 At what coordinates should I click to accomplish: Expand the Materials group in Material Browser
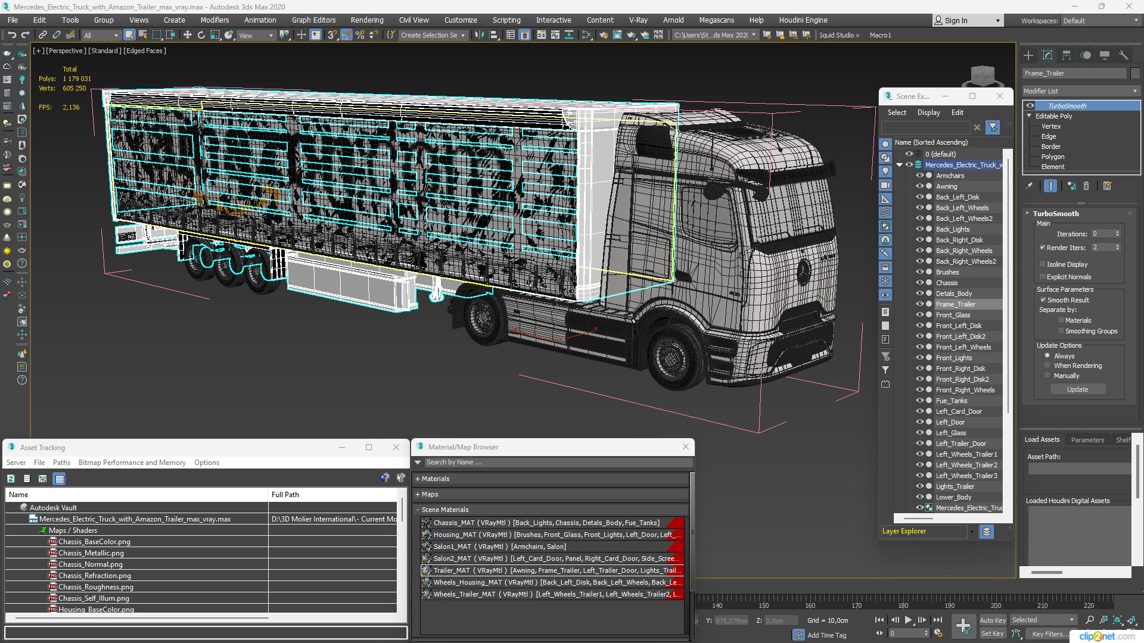[418, 479]
